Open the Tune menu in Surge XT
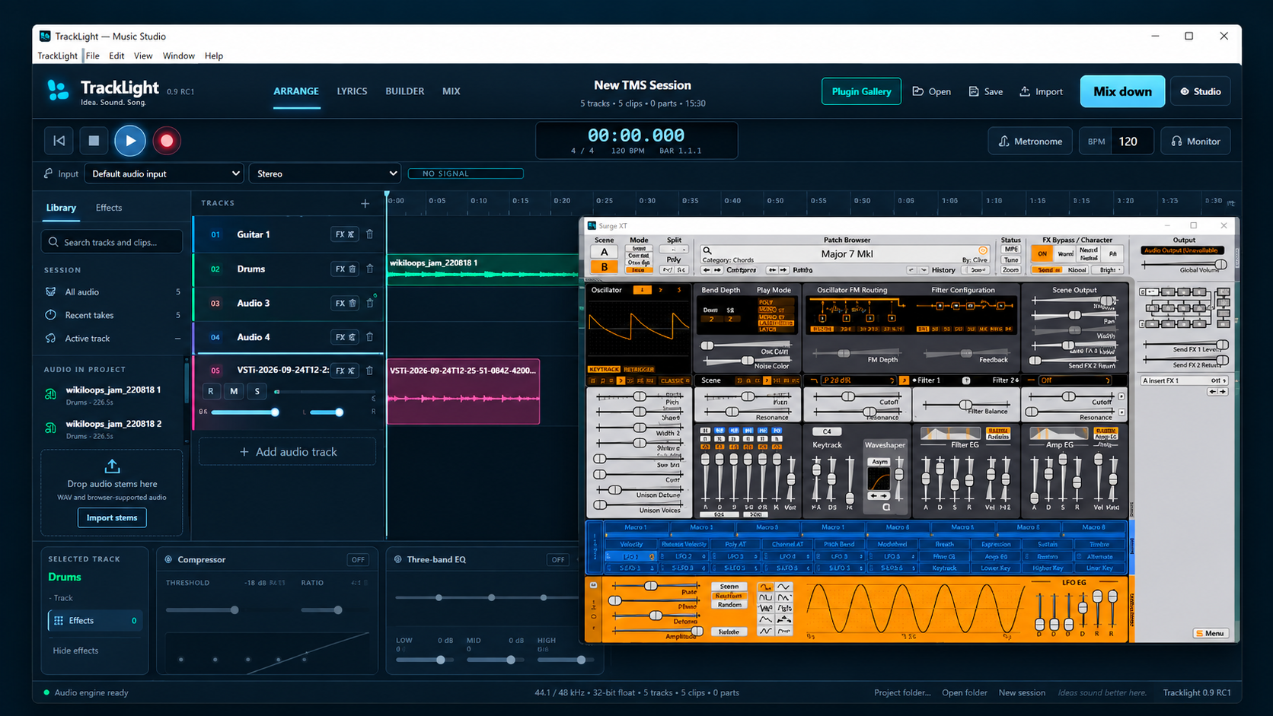 [1011, 260]
